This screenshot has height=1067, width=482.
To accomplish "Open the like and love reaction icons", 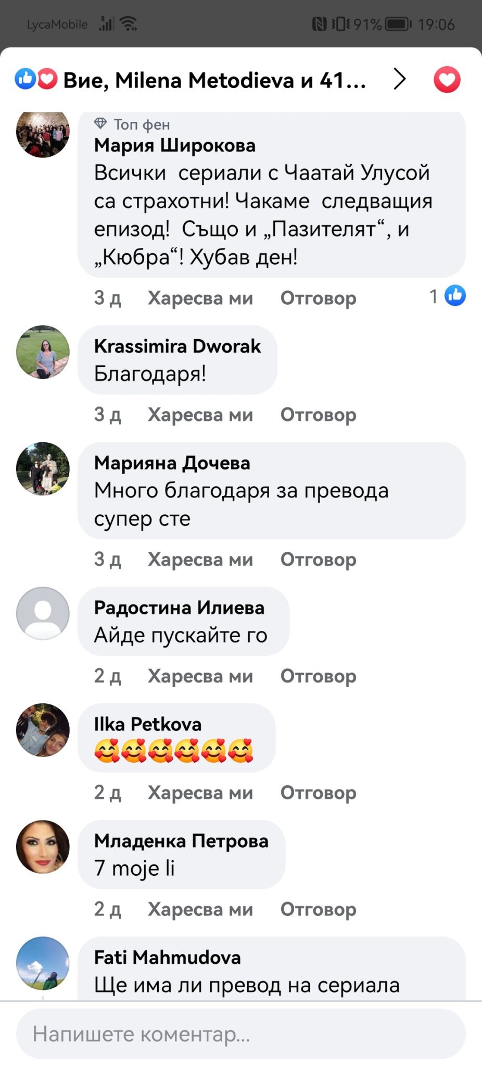I will point(36,79).
